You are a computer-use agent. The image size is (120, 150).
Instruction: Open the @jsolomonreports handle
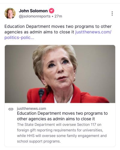34,16
